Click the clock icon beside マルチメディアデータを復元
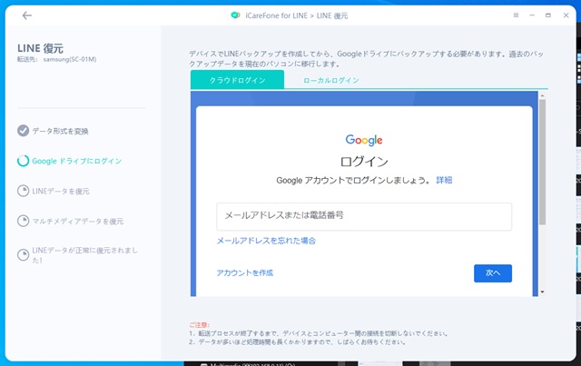 pos(23,221)
